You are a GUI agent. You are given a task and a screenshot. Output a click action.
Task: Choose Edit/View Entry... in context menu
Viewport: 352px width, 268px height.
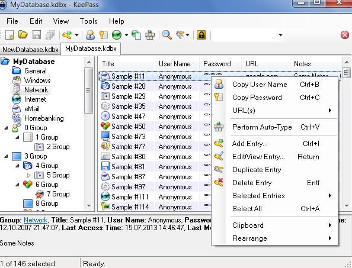274,157
